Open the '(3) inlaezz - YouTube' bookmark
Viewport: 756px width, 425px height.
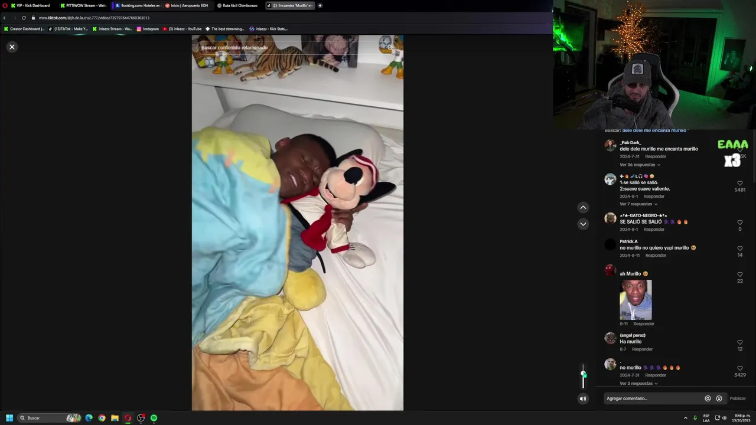[x=182, y=29]
